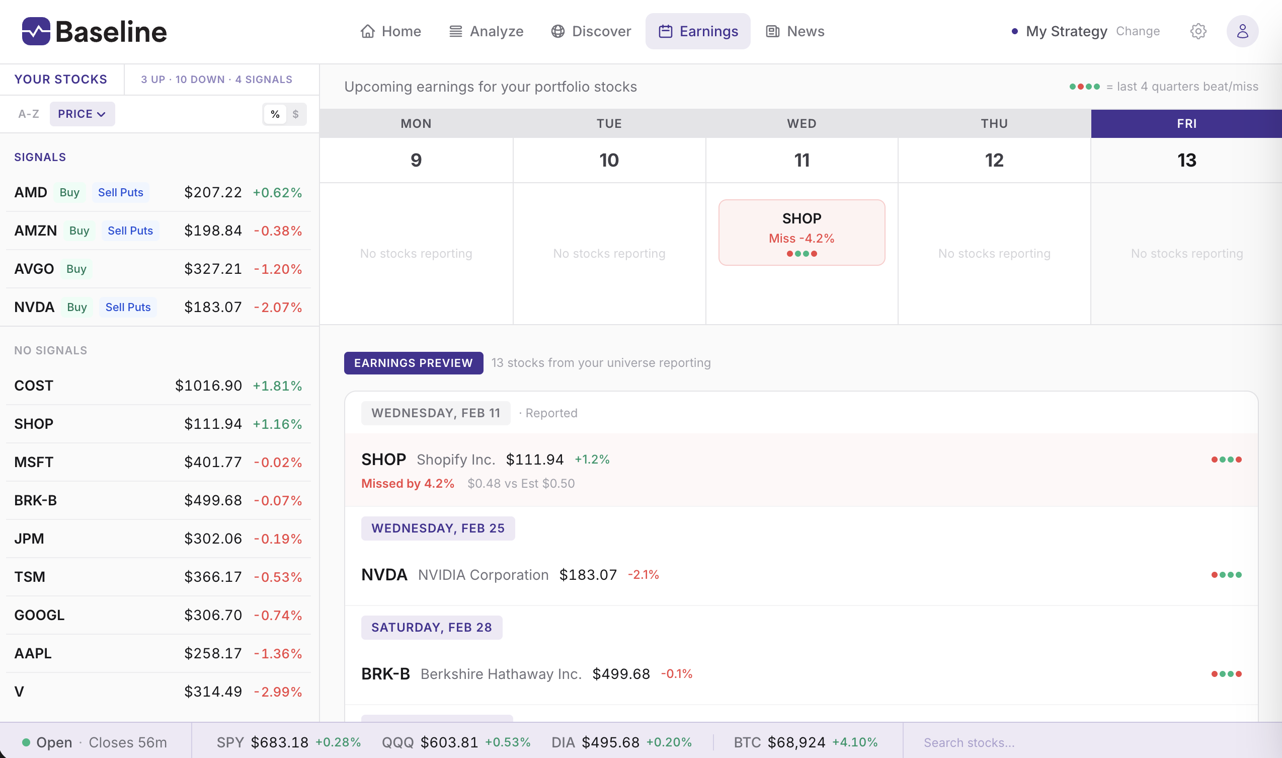Switch to the FRI day tab
This screenshot has width=1282, height=758.
[1186, 123]
